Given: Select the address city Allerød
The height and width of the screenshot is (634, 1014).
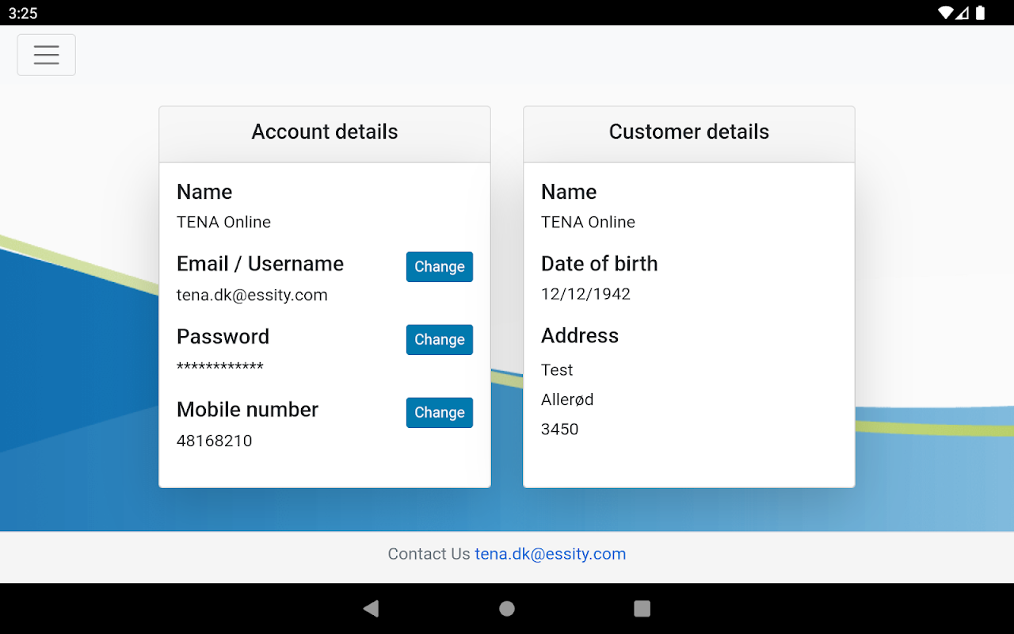Looking at the screenshot, I should (x=567, y=399).
